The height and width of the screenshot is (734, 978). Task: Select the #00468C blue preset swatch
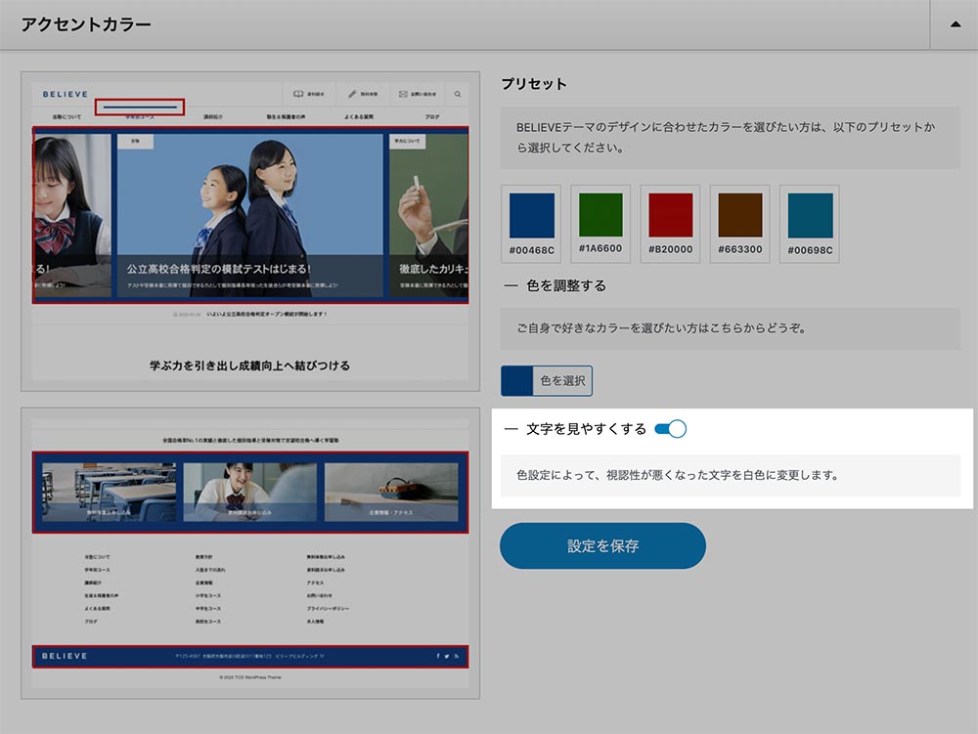531,216
